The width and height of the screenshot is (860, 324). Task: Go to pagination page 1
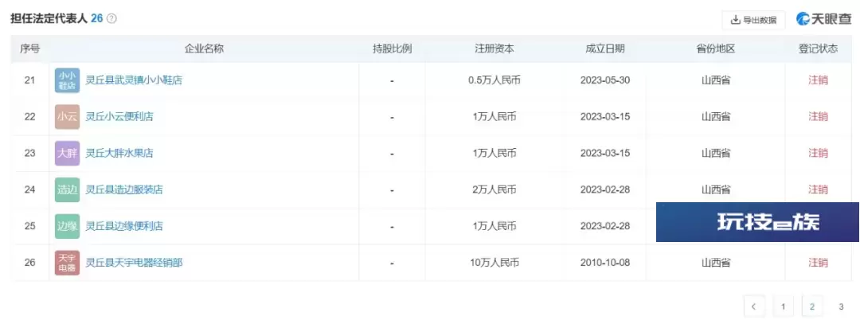[784, 306]
